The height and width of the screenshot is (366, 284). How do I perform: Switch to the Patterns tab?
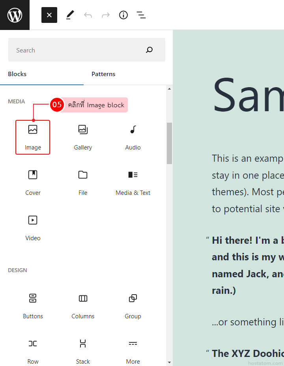click(x=103, y=74)
